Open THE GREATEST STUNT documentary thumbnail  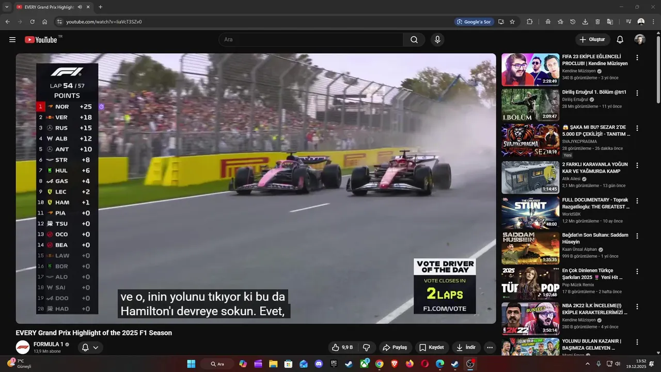click(x=530, y=212)
